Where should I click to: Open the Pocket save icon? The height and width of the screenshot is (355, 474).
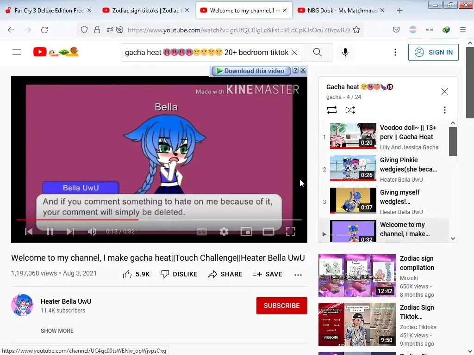point(396,30)
